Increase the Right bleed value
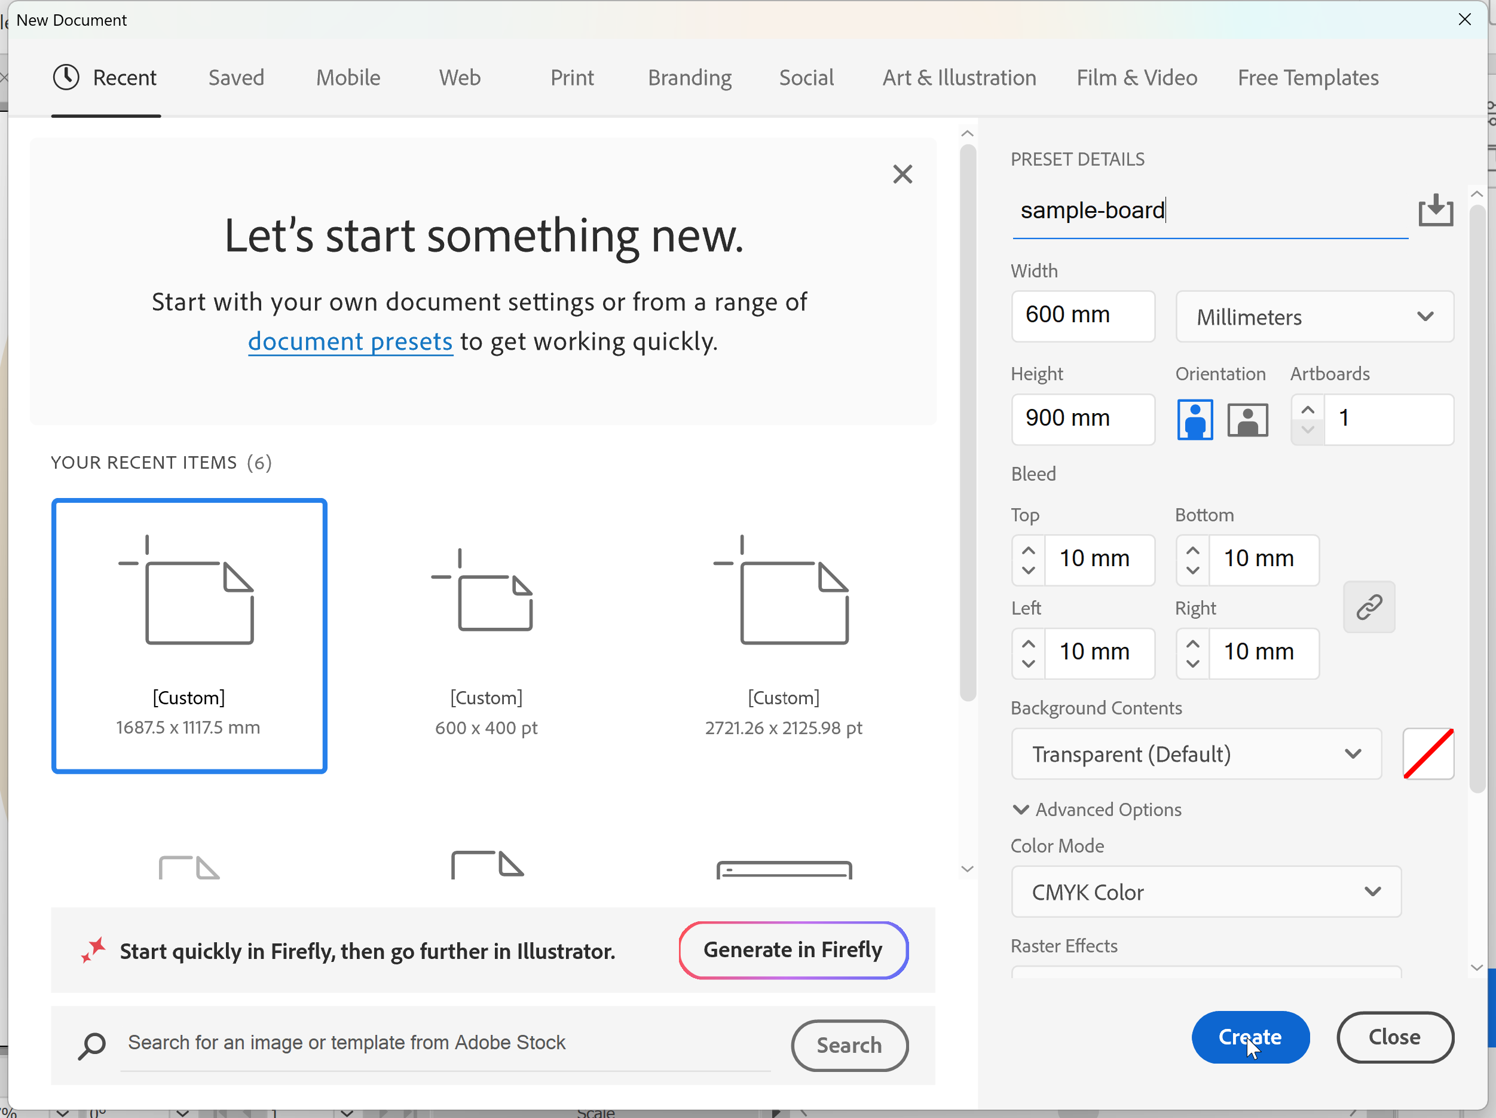The height and width of the screenshot is (1118, 1496). point(1192,644)
